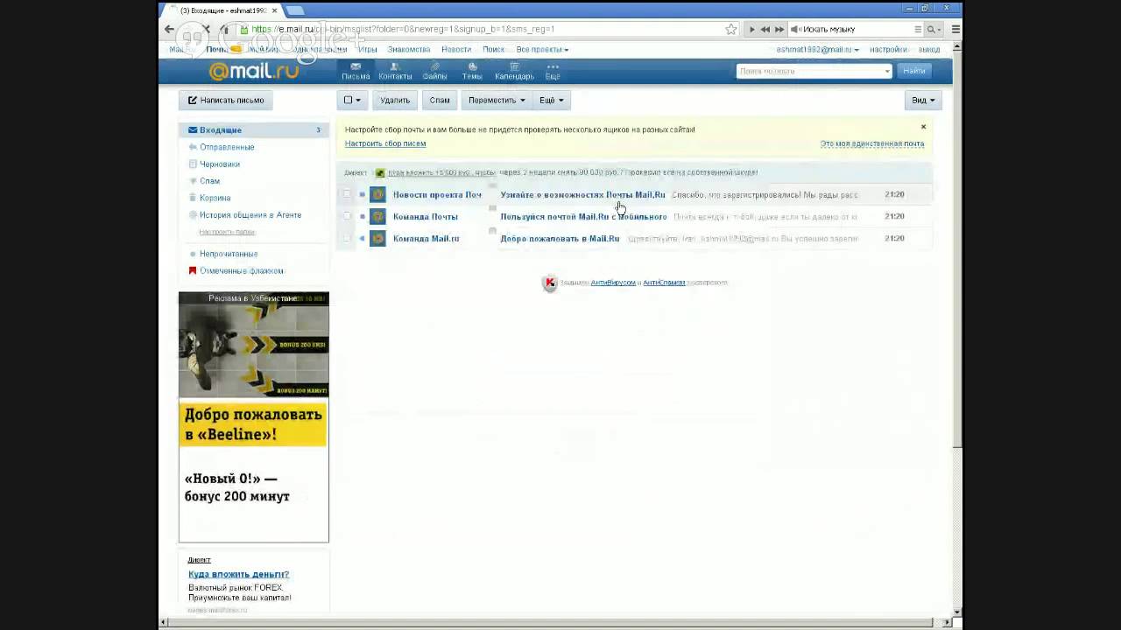Open the Календарь icon in header
This screenshot has width=1121, height=630.
click(x=514, y=71)
